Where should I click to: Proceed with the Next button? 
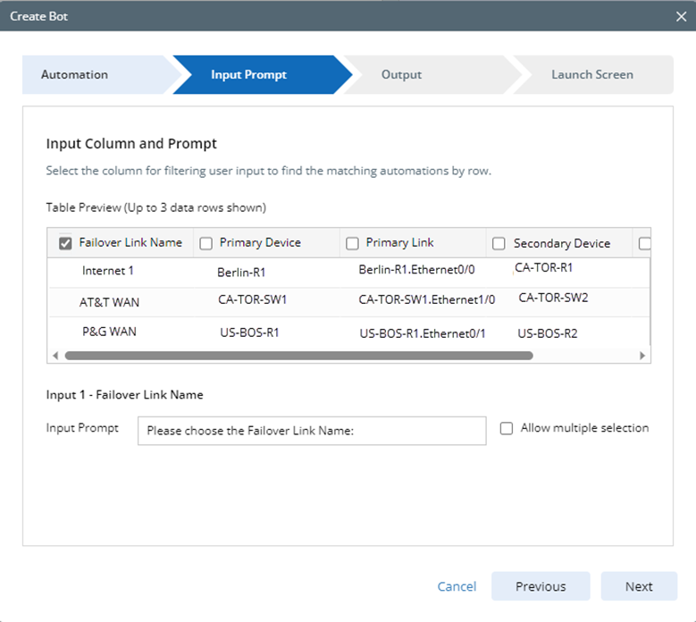[639, 586]
